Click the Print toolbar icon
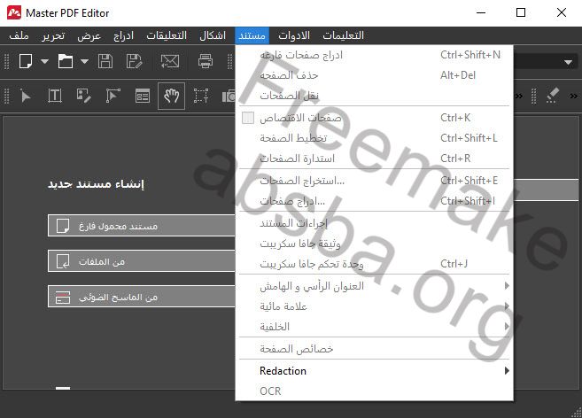582x418 pixels. (206, 61)
